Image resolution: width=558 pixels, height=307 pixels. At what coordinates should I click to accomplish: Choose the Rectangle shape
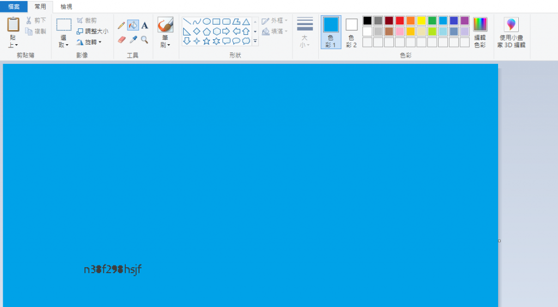216,22
